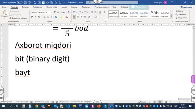
Task: Switch to the Вставка tab
Action: 25,7
